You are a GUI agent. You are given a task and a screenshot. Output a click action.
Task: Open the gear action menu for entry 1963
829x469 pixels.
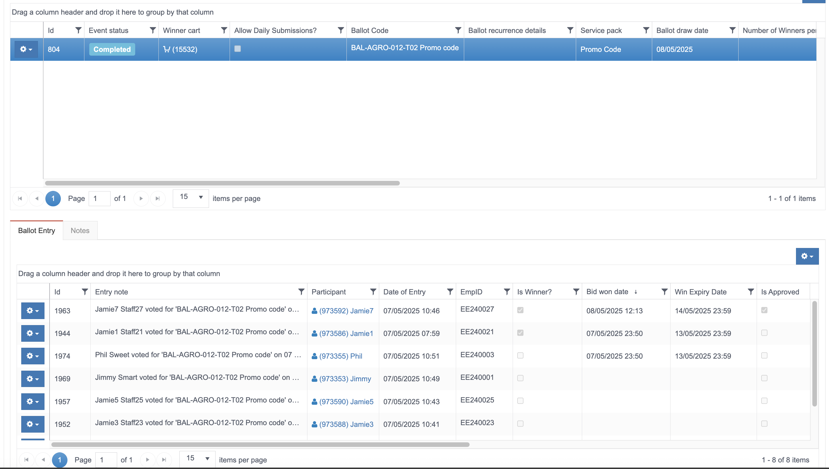tap(32, 310)
